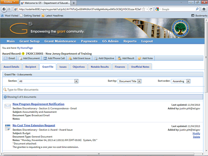Click the site favicon in address bar

coord(16,9)
